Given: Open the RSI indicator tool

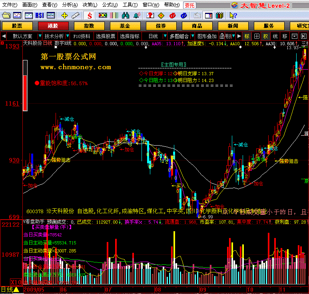Looking at the screenshot, I should point(40,15).
